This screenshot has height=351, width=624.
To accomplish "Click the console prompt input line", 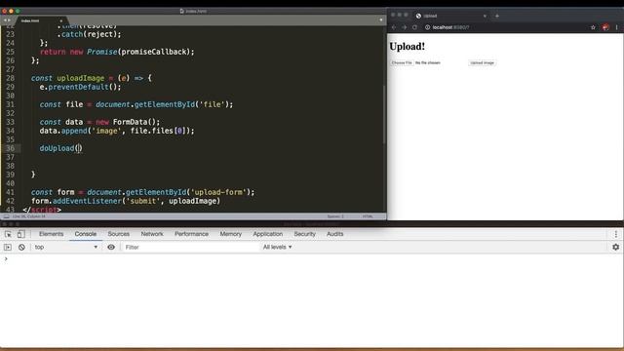I will point(312,259).
